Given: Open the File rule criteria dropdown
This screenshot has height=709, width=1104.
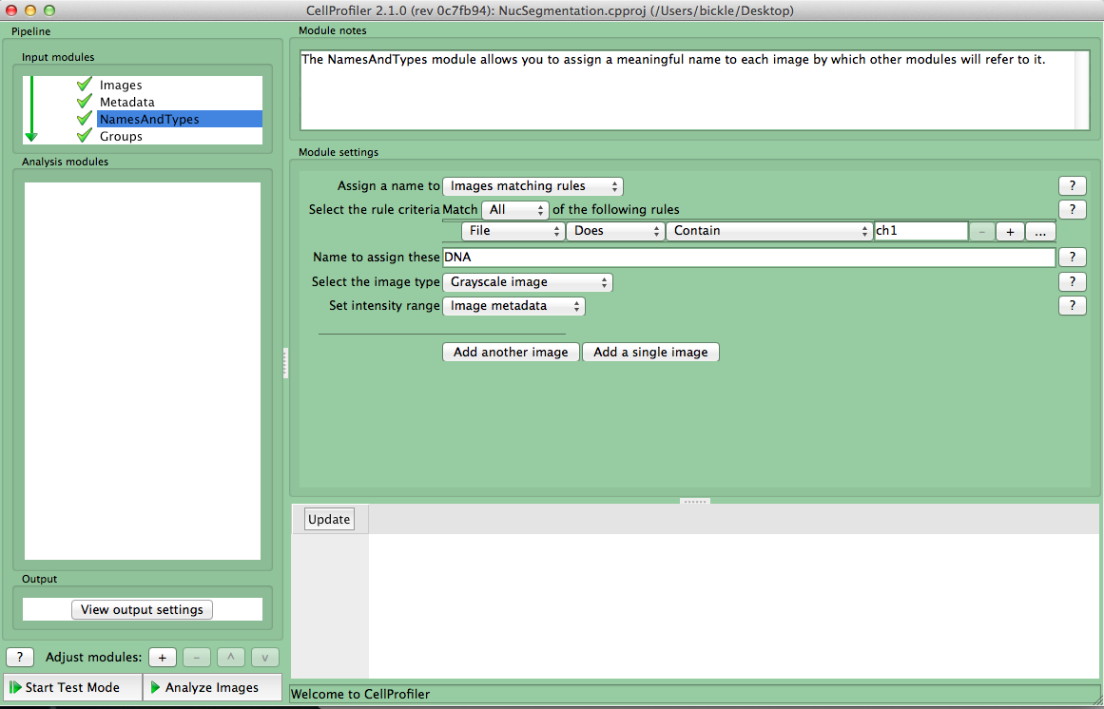Looking at the screenshot, I should click(x=513, y=231).
